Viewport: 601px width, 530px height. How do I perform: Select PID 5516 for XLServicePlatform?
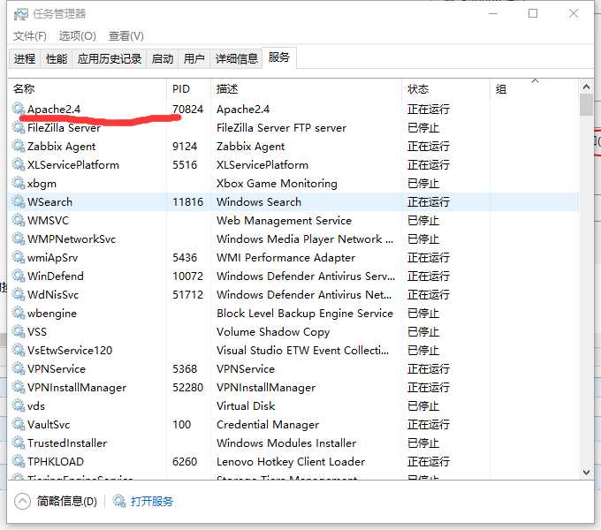click(185, 164)
